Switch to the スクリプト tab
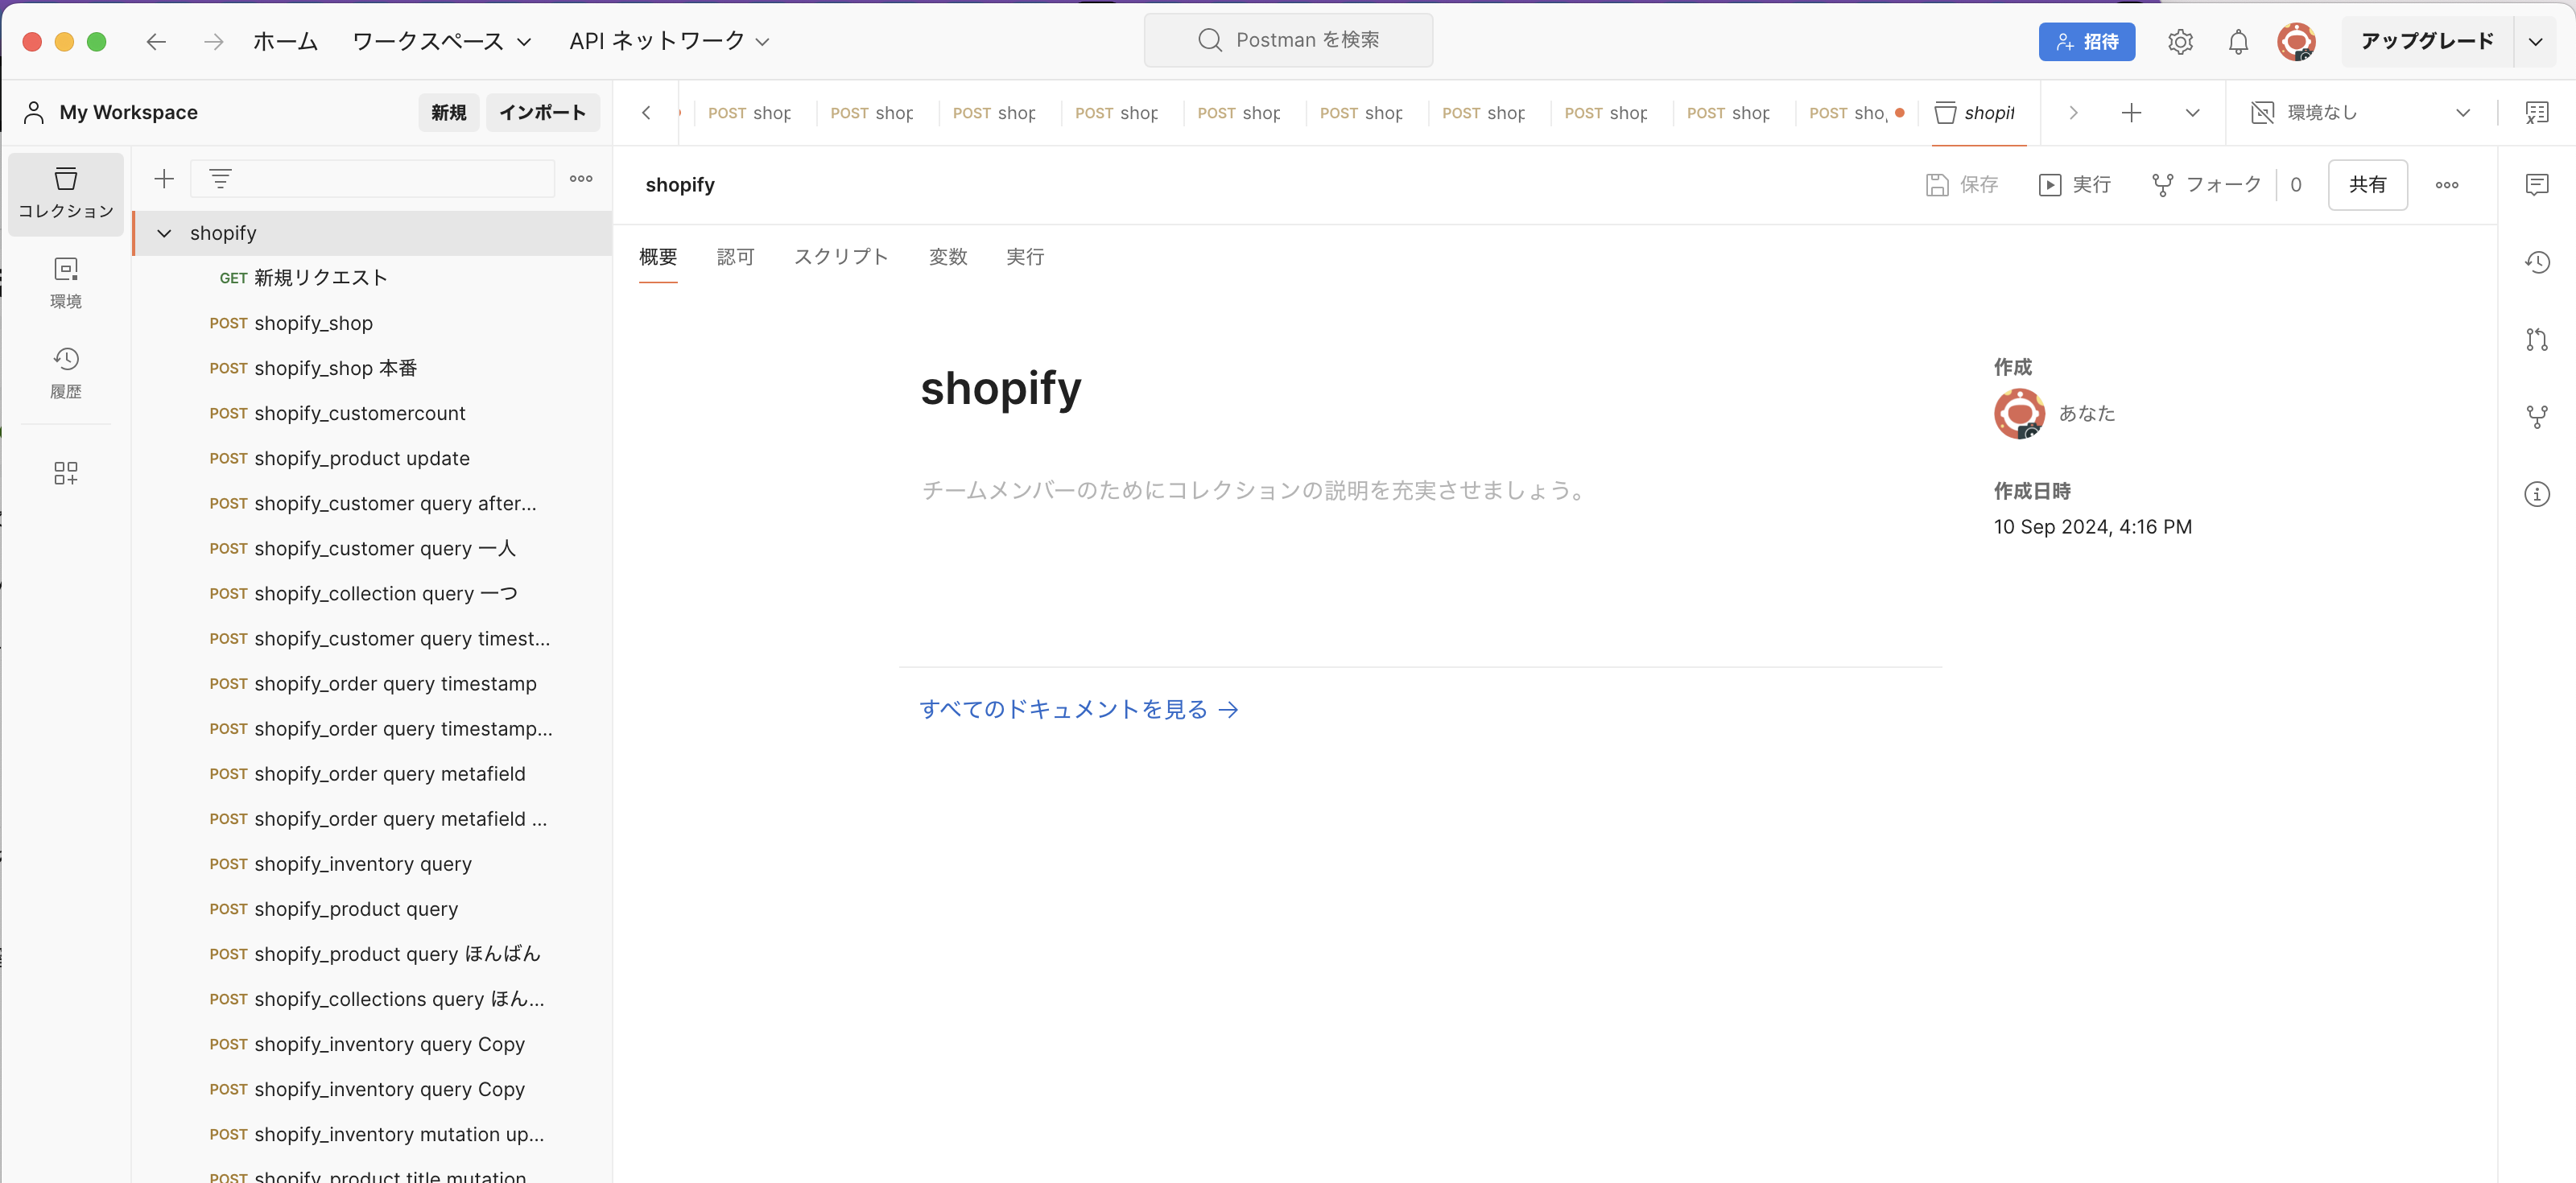 pos(840,257)
